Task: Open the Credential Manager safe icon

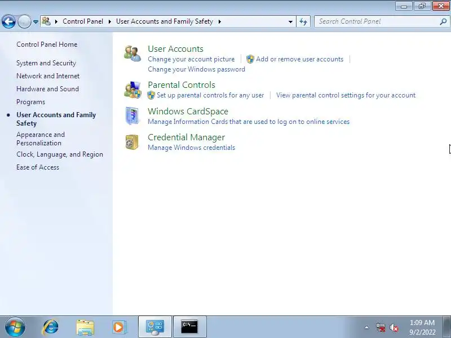Action: pos(132,142)
